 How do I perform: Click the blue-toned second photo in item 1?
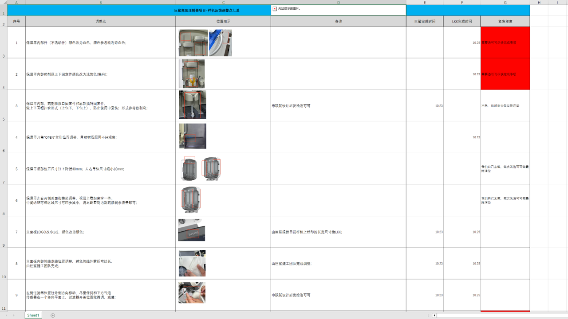[221, 43]
